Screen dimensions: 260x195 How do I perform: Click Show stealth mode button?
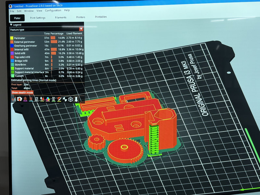point(22,92)
